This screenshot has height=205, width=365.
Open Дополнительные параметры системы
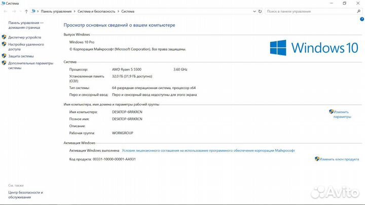click(31, 65)
